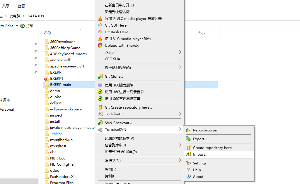300x184 pixels.
Task: Select the javafx-music-player-master folder
Action: (x=72, y=128)
